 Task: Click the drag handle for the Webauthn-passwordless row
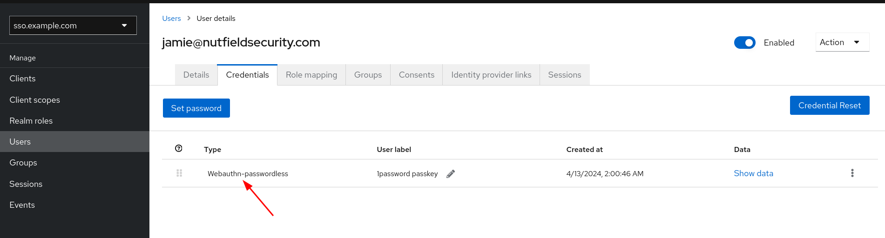click(x=179, y=173)
